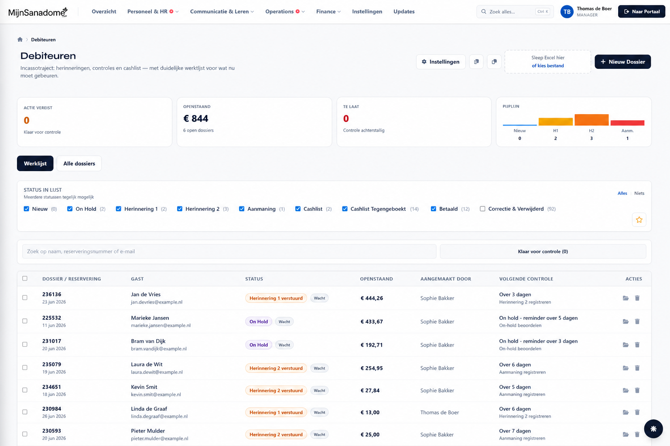Expand the Personeel & HR menu

pyautogui.click(x=153, y=12)
